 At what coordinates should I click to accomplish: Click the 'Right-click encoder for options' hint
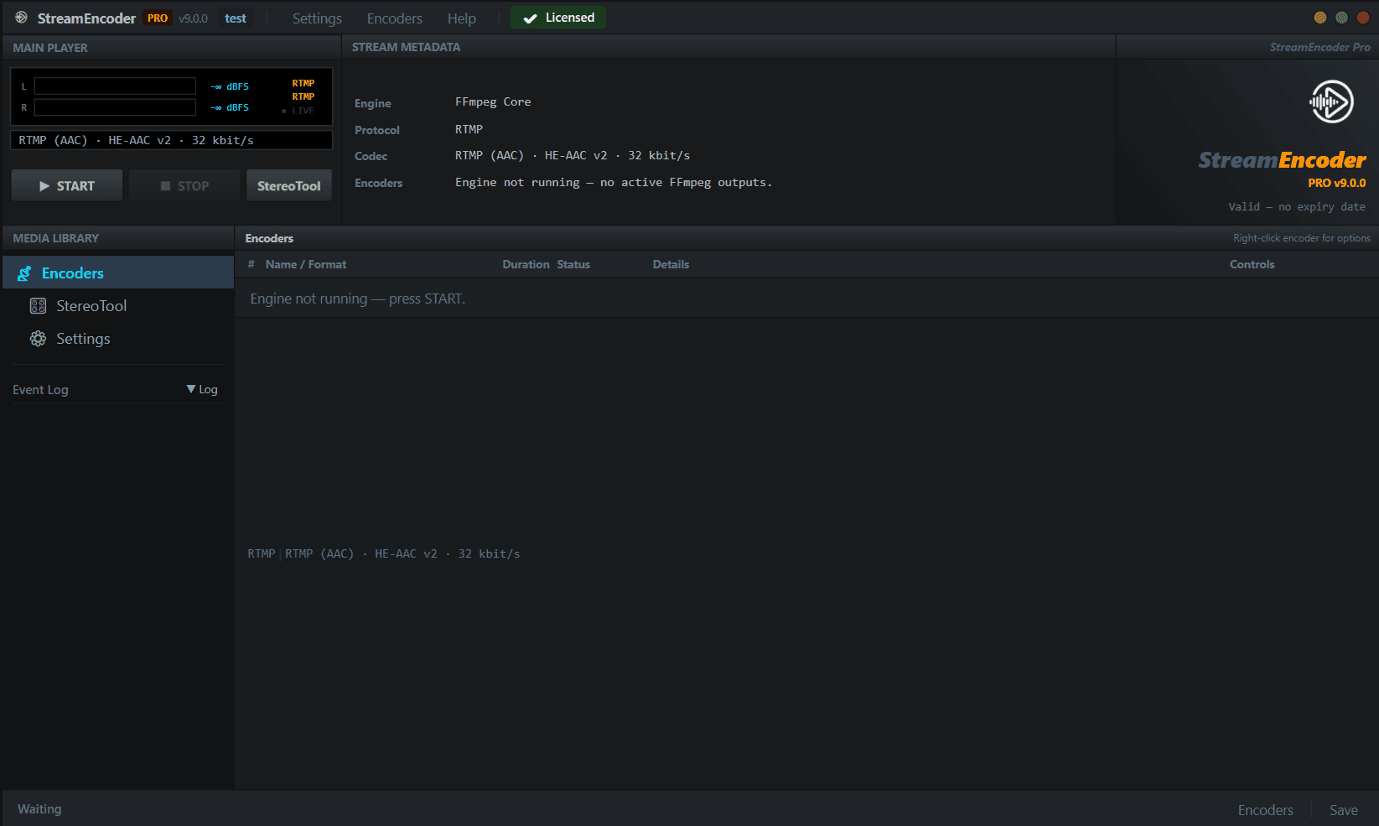1302,238
